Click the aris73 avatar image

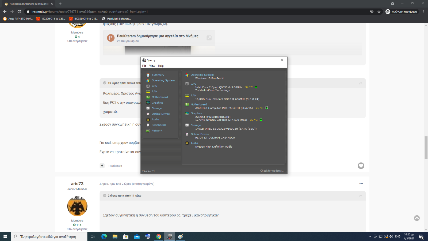pos(77,206)
